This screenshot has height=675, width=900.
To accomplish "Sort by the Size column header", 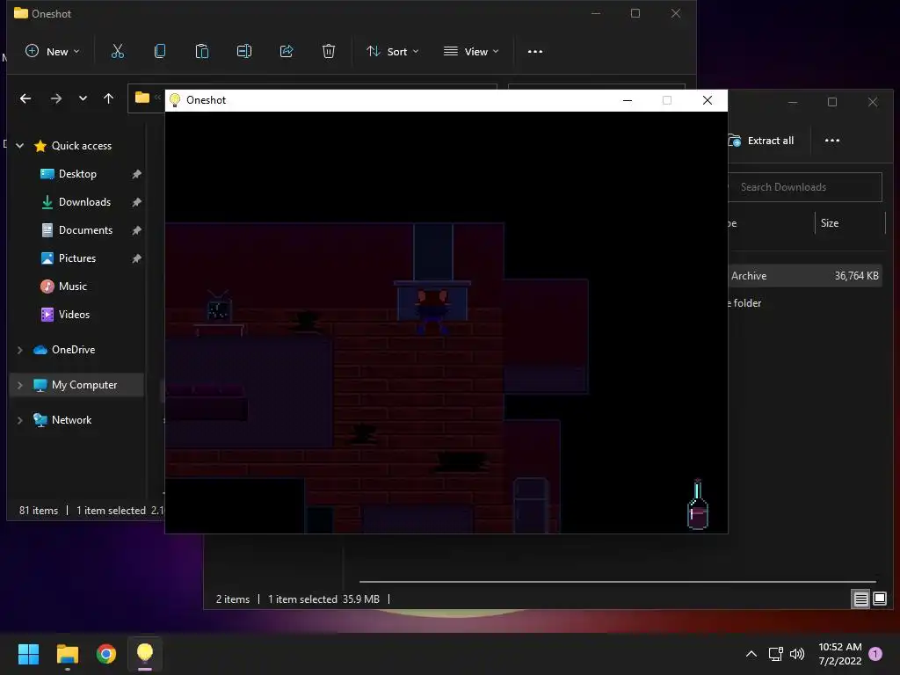I will (830, 222).
